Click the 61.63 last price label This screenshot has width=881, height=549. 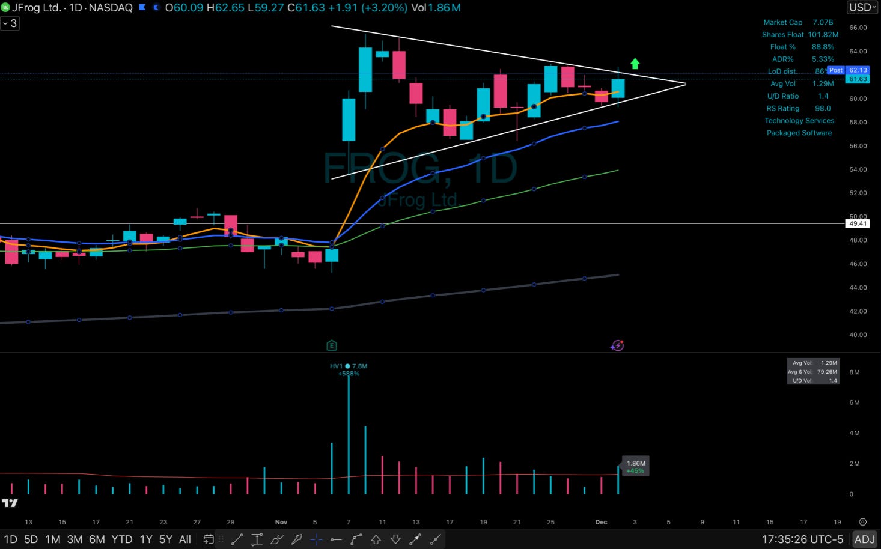click(x=858, y=79)
